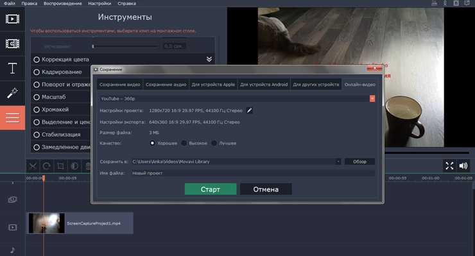Choose Хорошее quality
This screenshot has height=256, width=475.
[152, 143]
